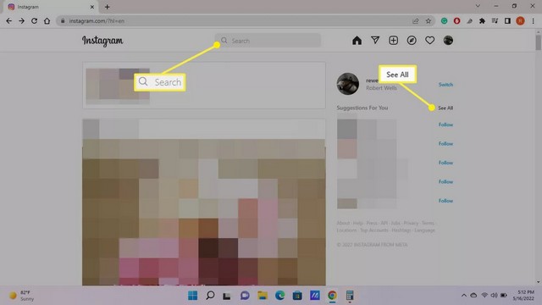The width and height of the screenshot is (542, 305).
Task: Open the Chrome three-dot menu
Action: [x=533, y=20]
